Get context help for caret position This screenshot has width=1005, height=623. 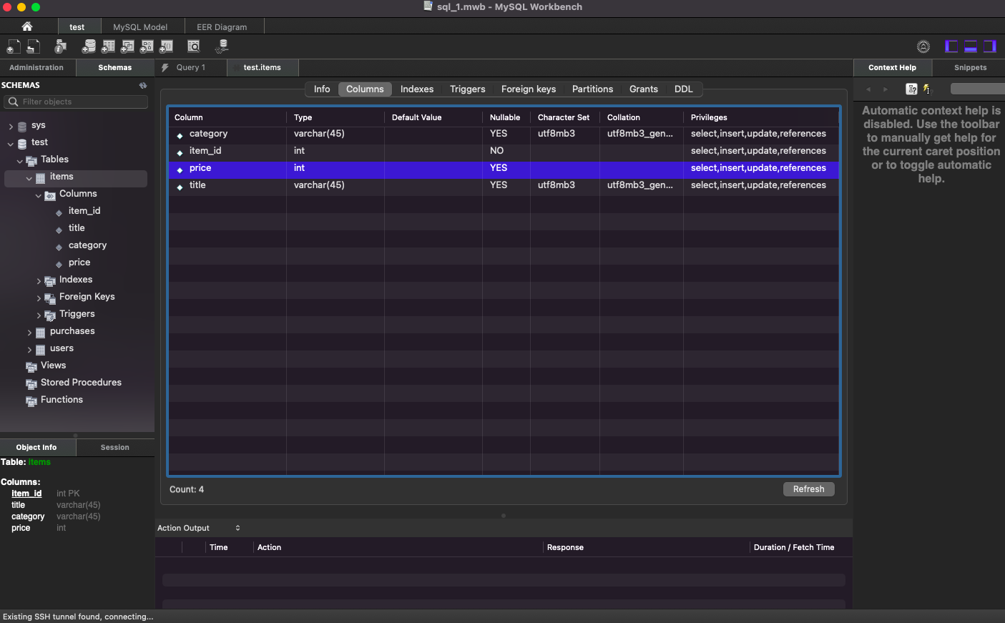pyautogui.click(x=911, y=89)
